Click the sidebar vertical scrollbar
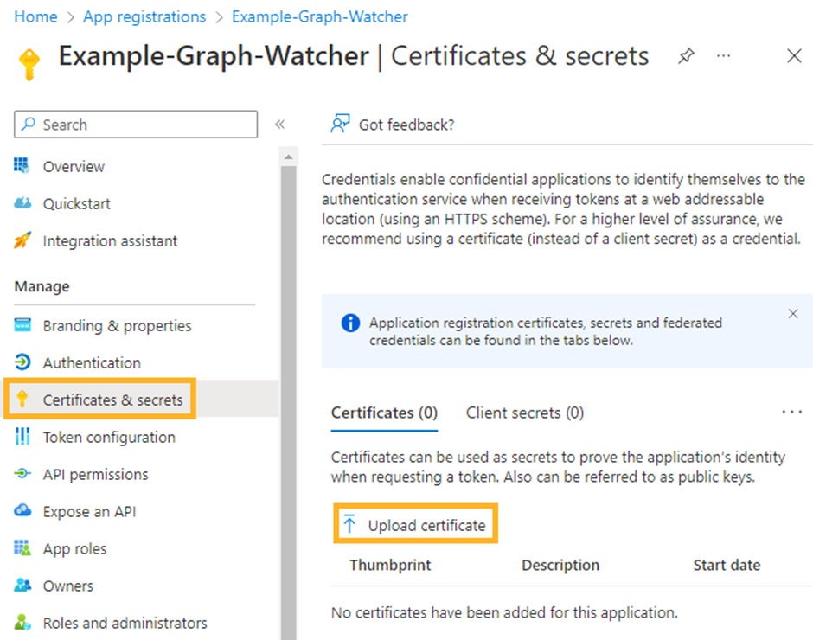Image resolution: width=813 pixels, height=640 pixels. click(x=288, y=389)
